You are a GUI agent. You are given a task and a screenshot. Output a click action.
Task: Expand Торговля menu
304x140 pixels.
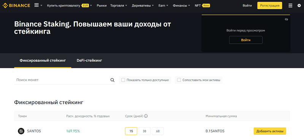tap(119, 6)
